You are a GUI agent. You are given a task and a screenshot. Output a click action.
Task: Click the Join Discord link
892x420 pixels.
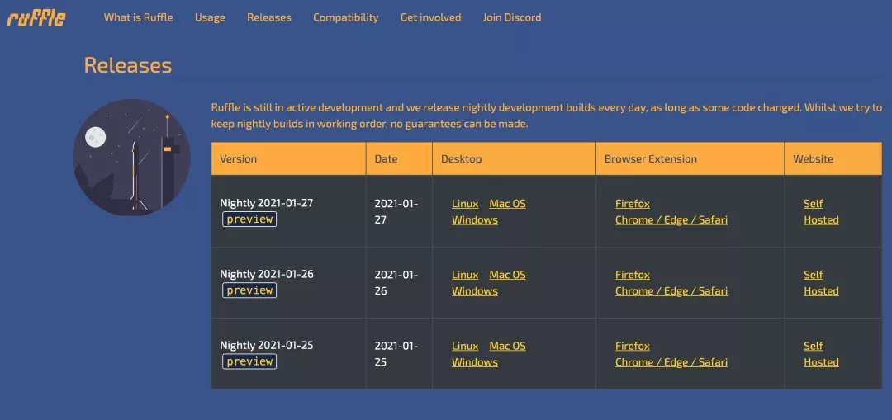[511, 17]
